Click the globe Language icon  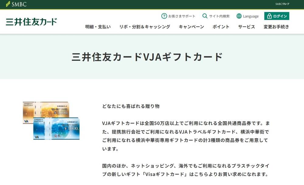coord(239,16)
